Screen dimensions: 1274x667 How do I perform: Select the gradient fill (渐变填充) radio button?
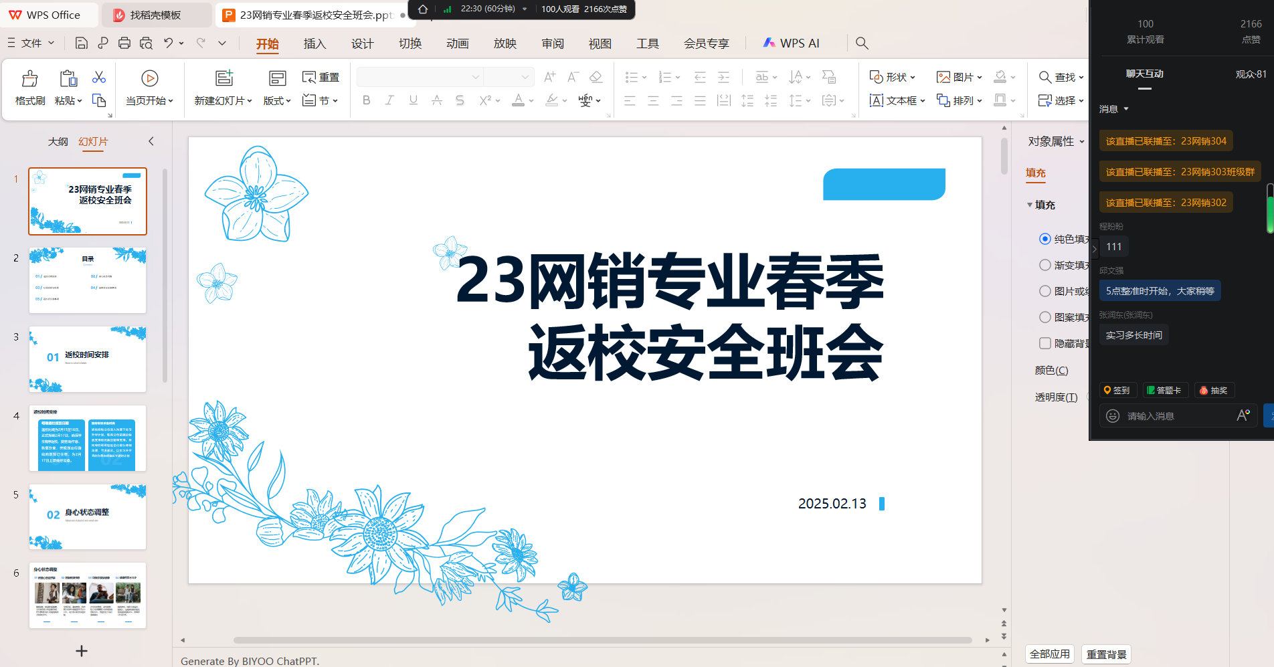pos(1044,265)
